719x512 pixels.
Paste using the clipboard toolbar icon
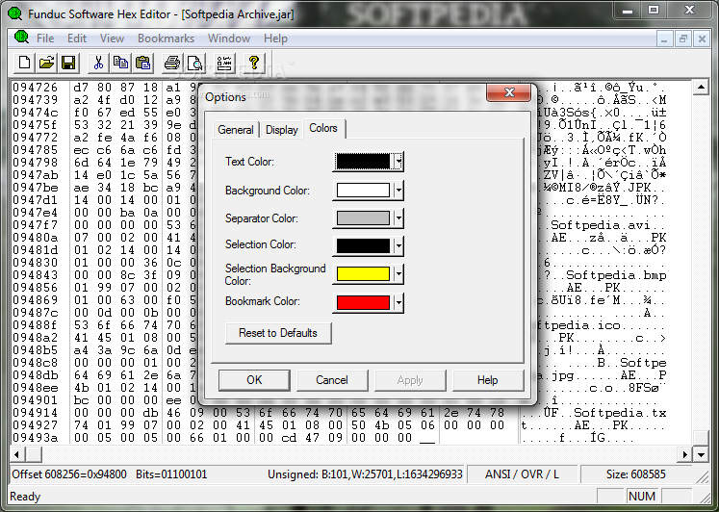coord(142,63)
